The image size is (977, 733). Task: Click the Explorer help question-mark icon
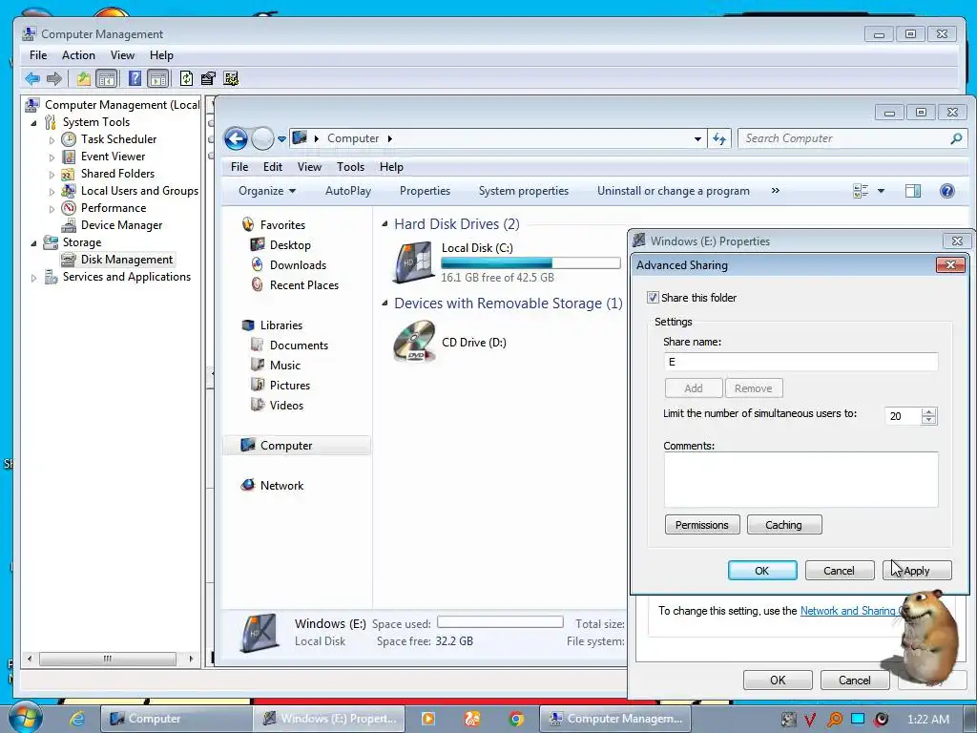click(x=947, y=191)
